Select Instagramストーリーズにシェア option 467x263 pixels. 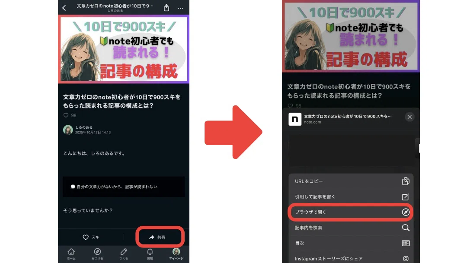351,258
